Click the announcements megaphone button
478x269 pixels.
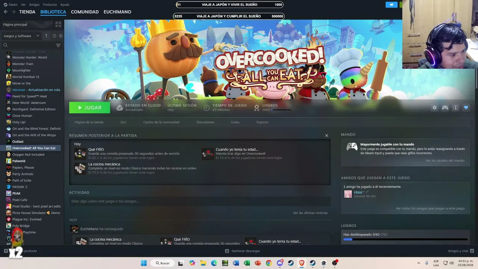point(392,5)
